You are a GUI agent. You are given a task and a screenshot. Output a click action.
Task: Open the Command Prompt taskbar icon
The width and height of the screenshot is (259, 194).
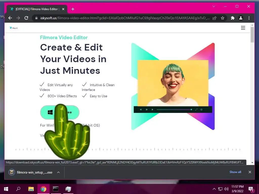click(x=56, y=189)
